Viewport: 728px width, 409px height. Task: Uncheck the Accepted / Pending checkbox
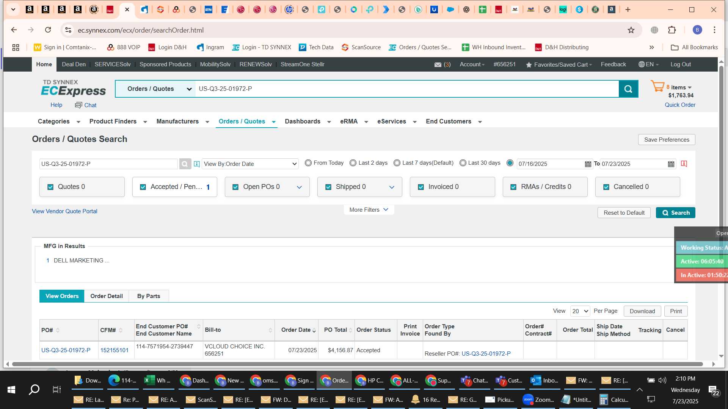point(143,187)
